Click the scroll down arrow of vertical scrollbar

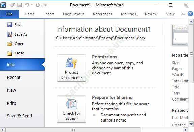pos(191,124)
